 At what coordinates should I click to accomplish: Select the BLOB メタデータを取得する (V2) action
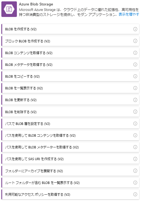pos(70,65)
